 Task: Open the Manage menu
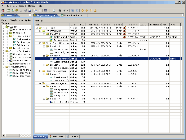32,6
